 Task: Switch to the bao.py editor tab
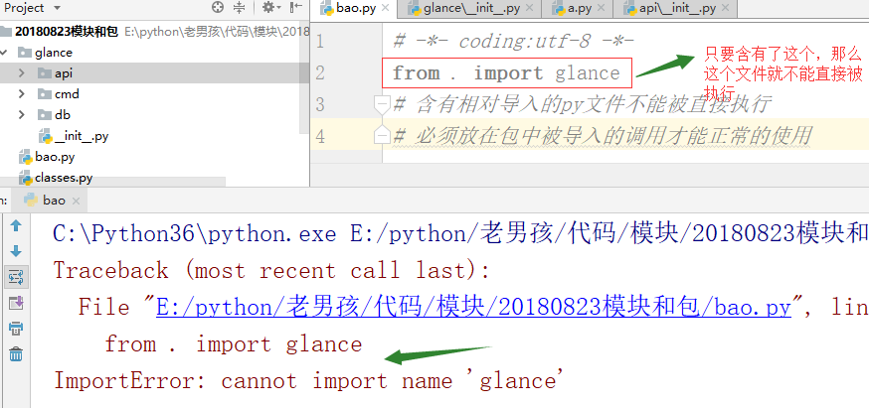[x=356, y=8]
